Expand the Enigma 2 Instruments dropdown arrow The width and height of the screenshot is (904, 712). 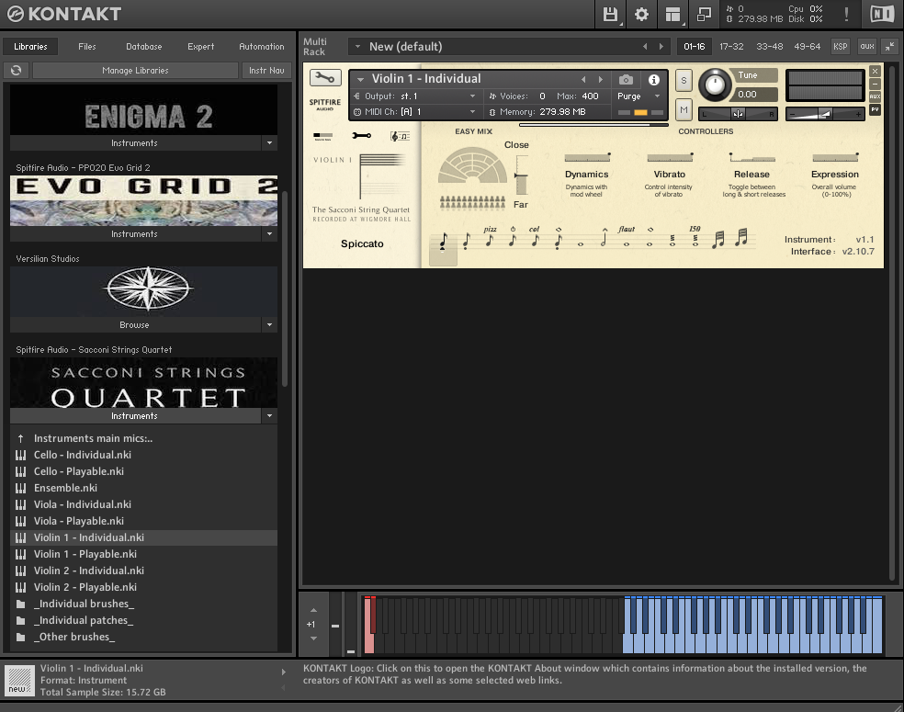pyautogui.click(x=269, y=143)
